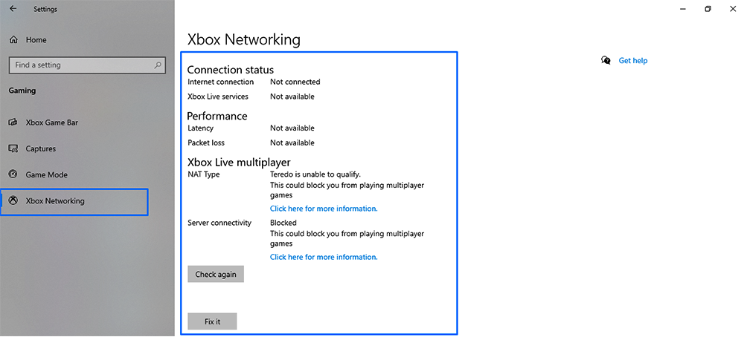744x337 pixels.
Task: Click Not available next to Packet loss
Action: pos(292,143)
